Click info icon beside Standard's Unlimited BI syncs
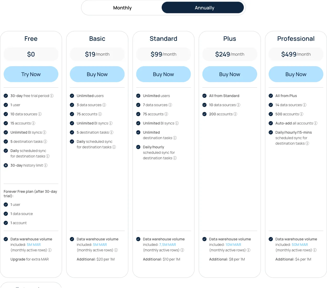The width and height of the screenshot is (327, 288). pyautogui.click(x=177, y=123)
